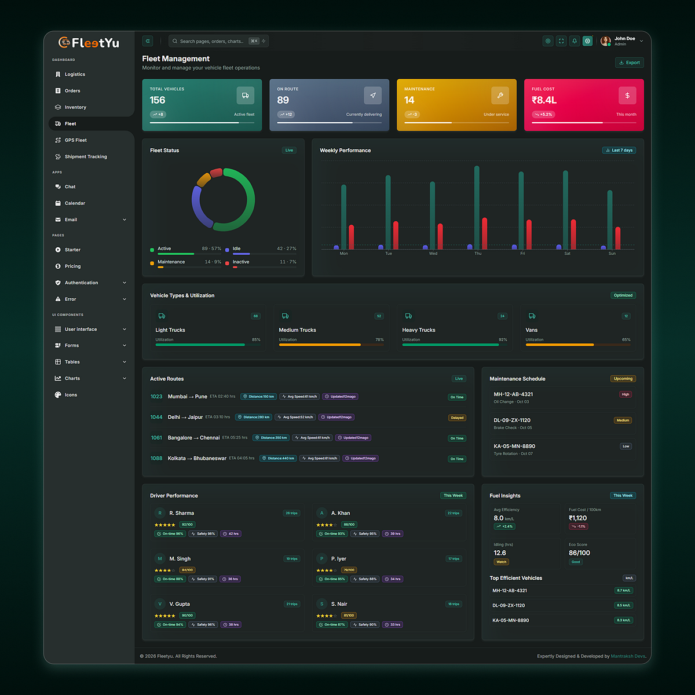
Task: Click This Week badge in Driver Performance
Action: [453, 496]
